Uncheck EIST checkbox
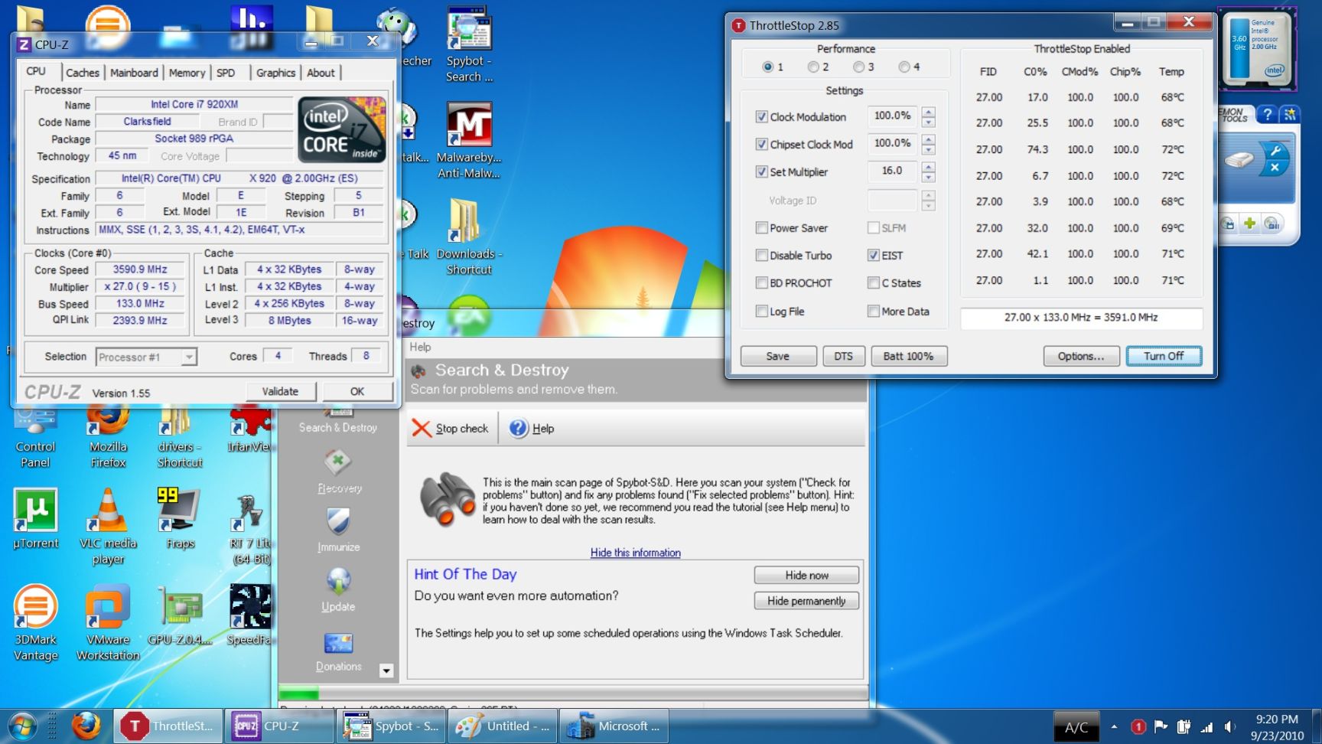This screenshot has width=1322, height=744. (x=873, y=255)
